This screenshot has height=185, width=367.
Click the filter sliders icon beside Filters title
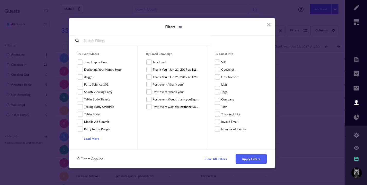pos(180,27)
